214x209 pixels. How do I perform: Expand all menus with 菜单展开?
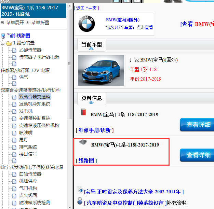point(15,23)
